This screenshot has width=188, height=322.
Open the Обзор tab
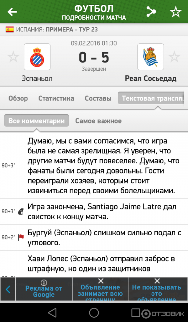click(x=18, y=98)
